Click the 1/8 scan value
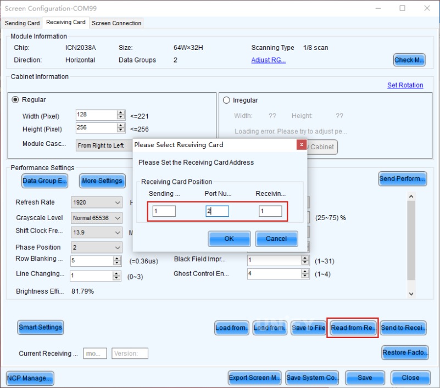 [x=316, y=48]
